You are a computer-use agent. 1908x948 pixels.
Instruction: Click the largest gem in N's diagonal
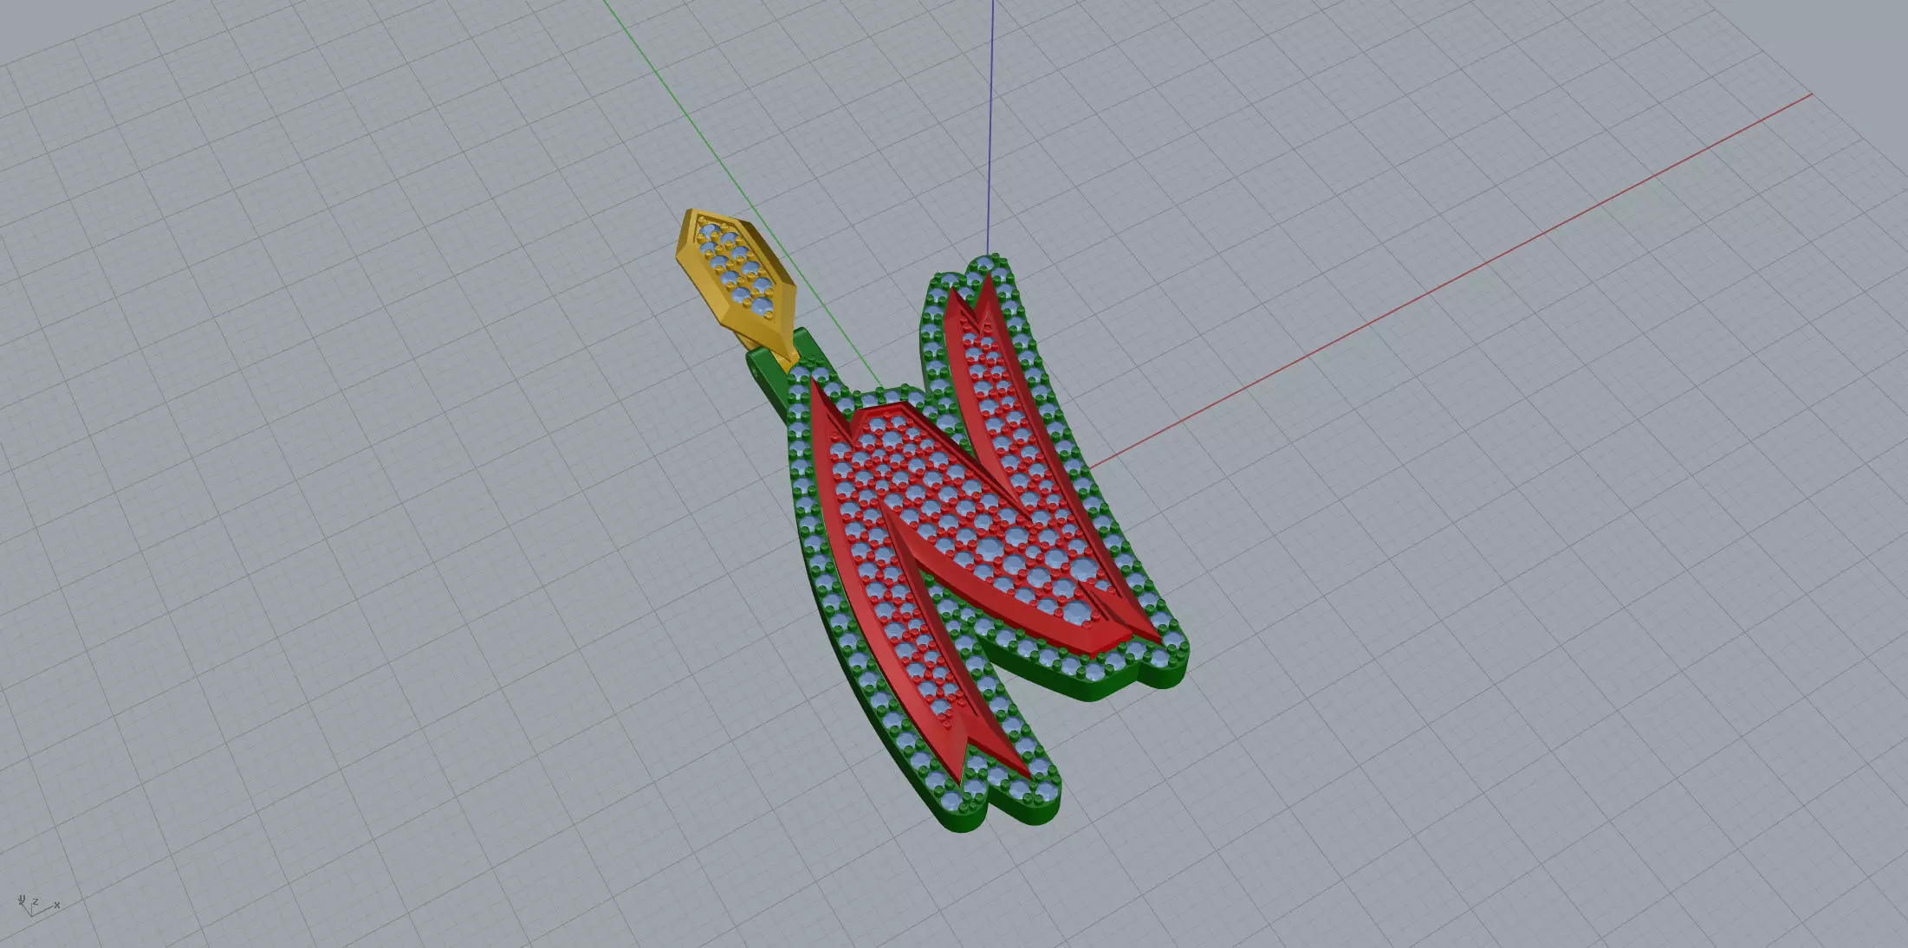click(x=989, y=547)
